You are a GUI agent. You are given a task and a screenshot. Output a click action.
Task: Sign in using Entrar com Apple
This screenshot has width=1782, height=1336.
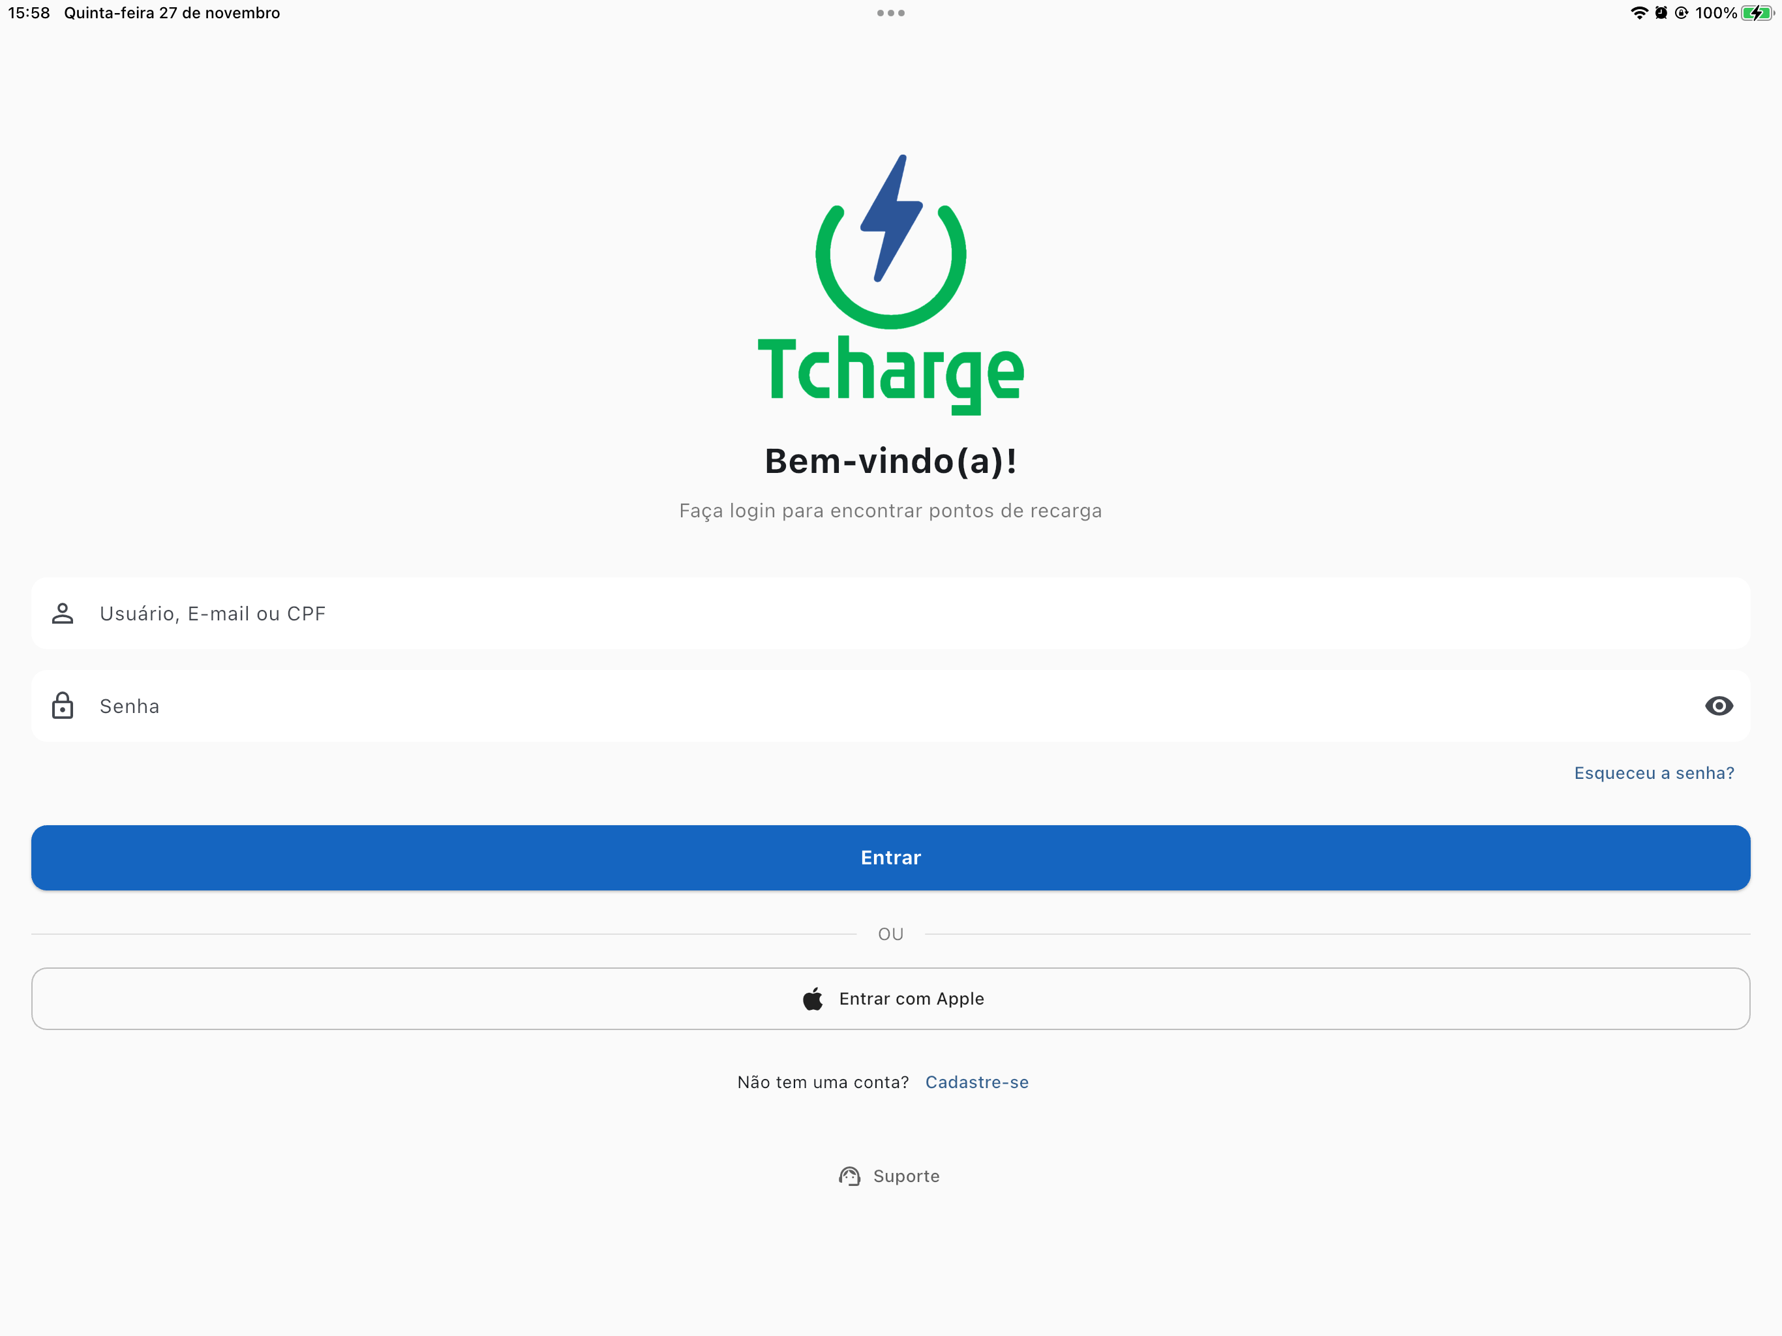(890, 998)
